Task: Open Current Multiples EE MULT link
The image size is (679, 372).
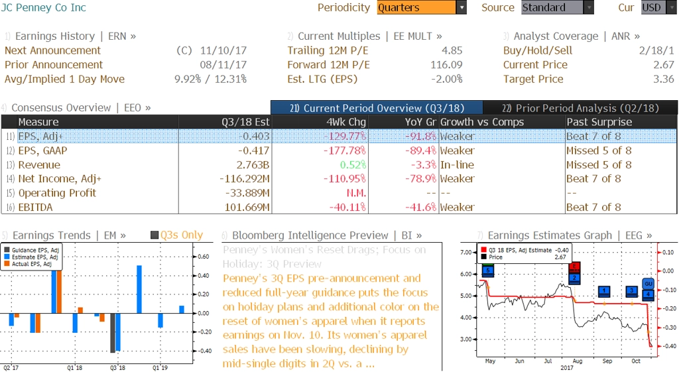Action: (370, 36)
